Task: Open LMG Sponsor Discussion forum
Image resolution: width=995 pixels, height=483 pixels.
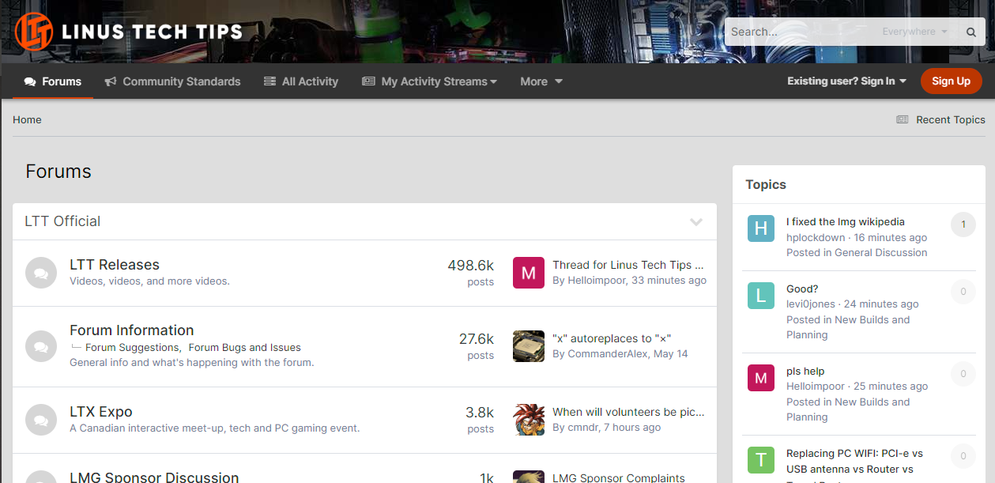Action: pos(154,477)
